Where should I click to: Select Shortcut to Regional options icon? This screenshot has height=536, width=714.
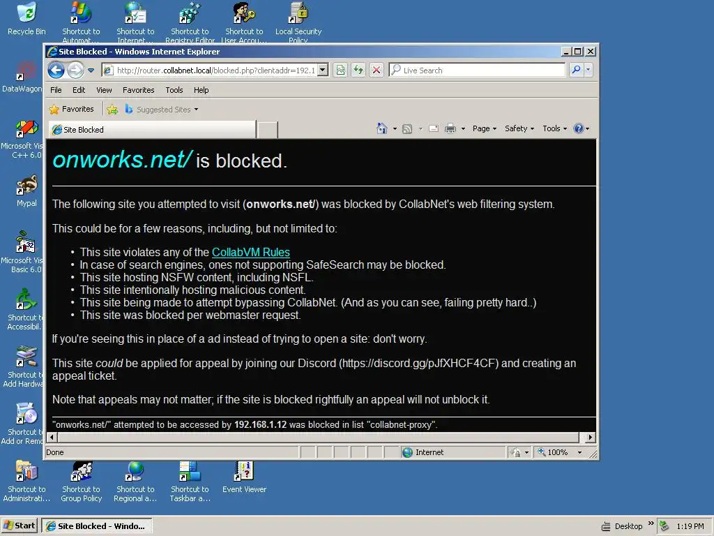point(135,482)
